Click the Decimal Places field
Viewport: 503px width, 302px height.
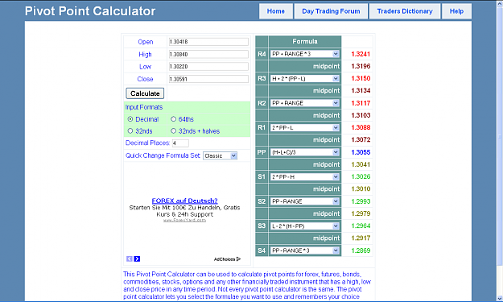tap(180, 143)
